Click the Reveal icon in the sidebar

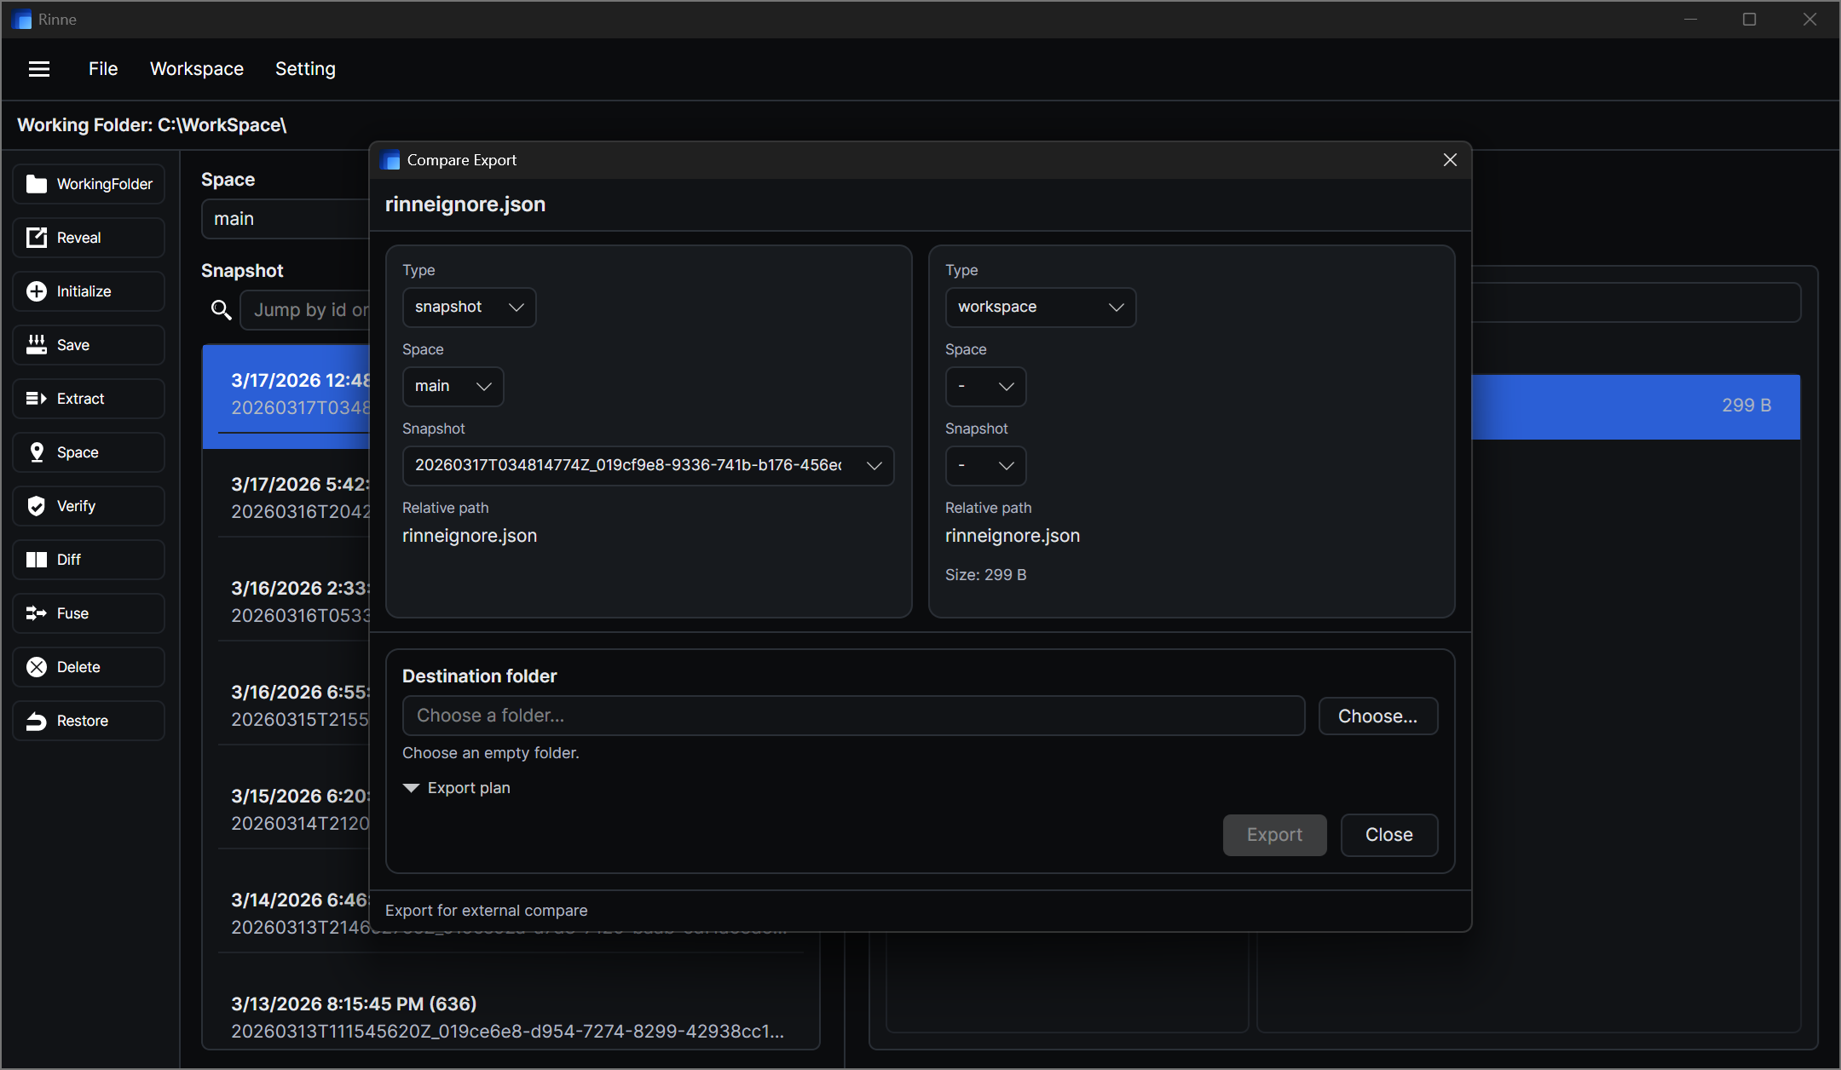(37, 237)
